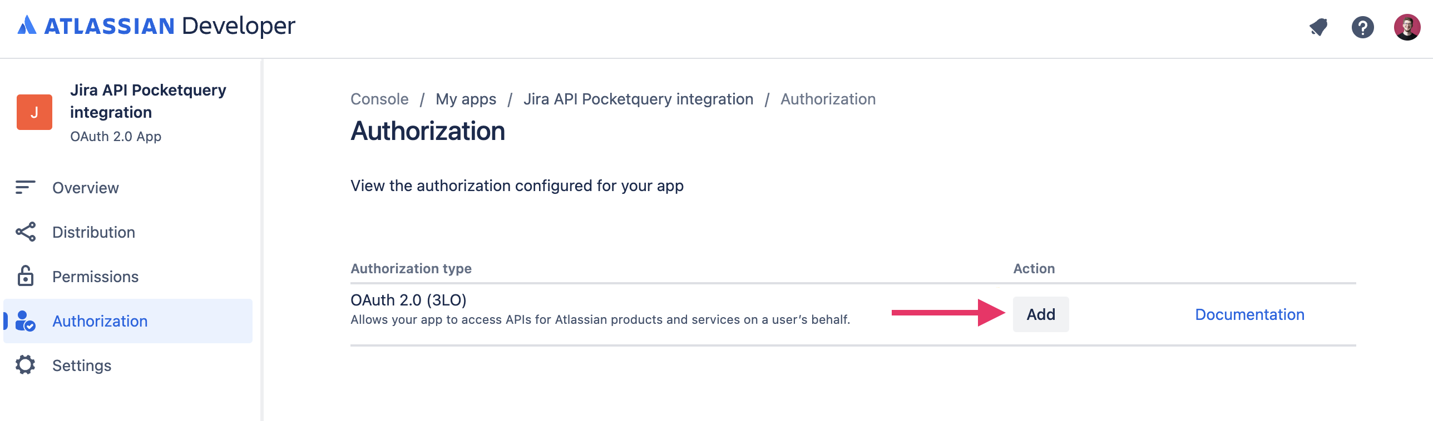
Task: Click the Distribution share icon
Action: coord(24,232)
